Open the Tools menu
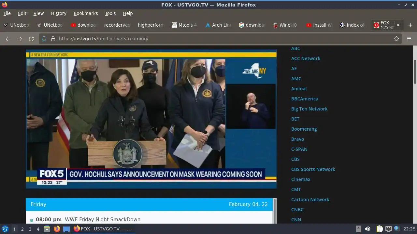Viewport: 417px width, 234px height. coord(110,13)
